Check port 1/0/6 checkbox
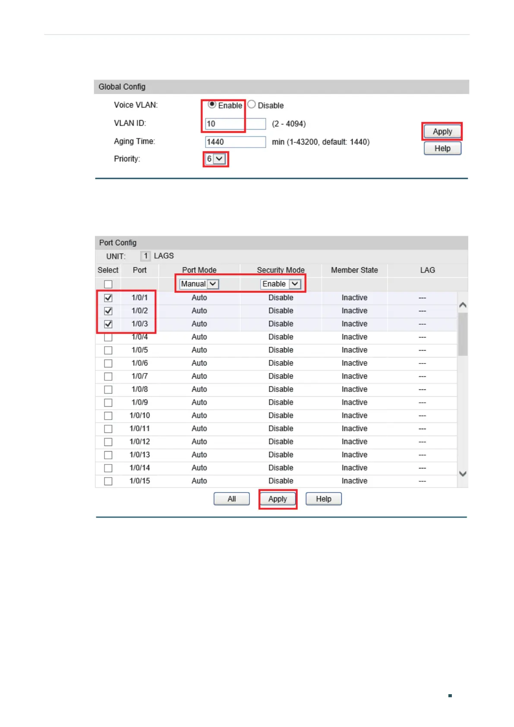 pos(108,363)
